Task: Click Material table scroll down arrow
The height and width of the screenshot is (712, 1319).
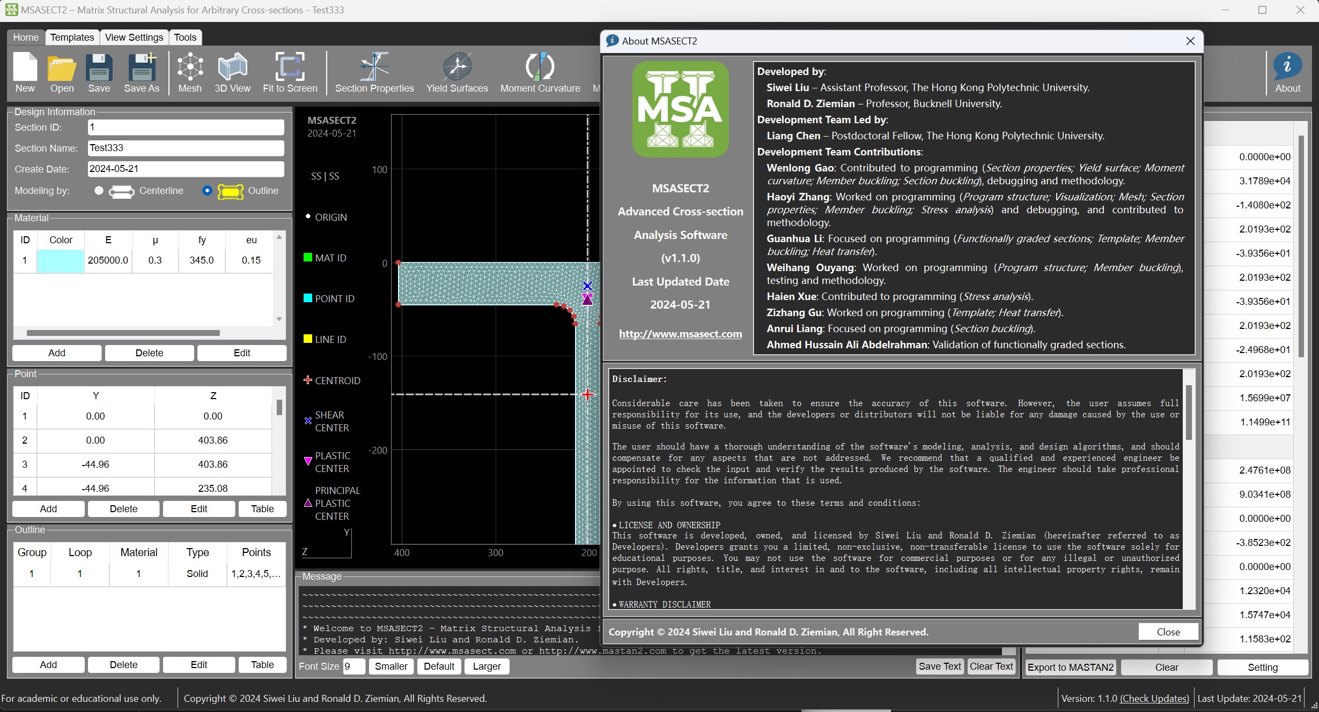Action: tap(279, 319)
